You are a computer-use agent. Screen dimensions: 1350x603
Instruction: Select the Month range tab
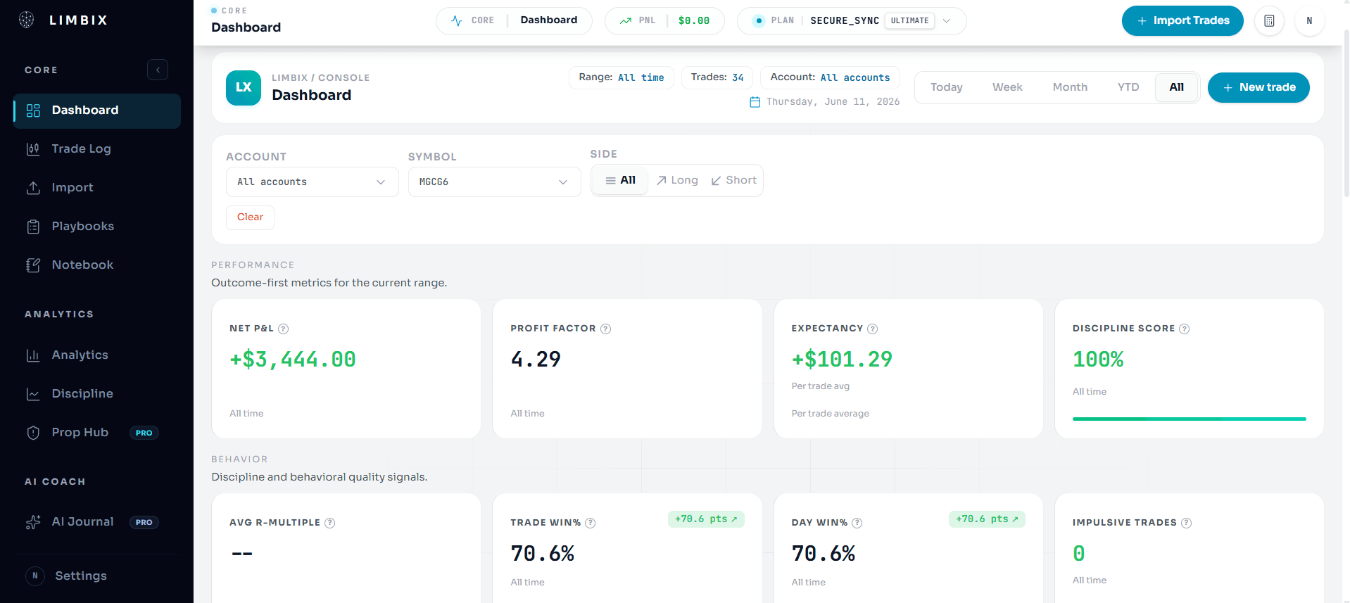pos(1070,87)
